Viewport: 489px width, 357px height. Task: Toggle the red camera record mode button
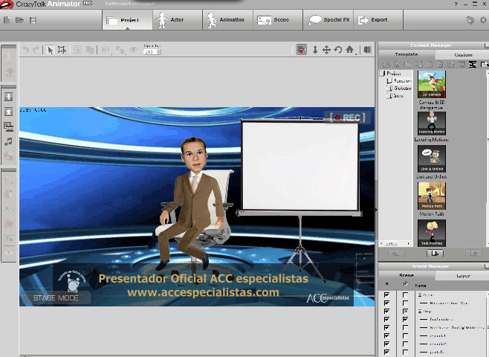[301, 50]
